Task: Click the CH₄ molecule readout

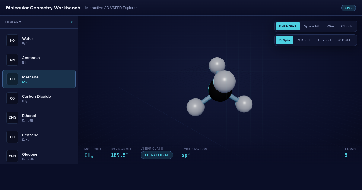Action: [89, 155]
